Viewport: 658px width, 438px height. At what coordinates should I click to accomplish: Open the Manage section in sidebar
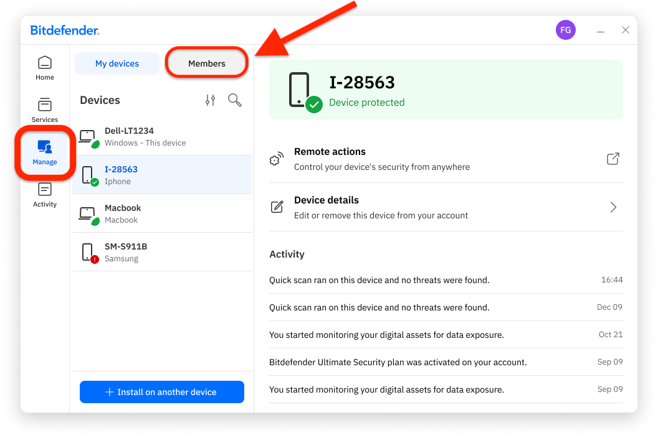pyautogui.click(x=44, y=153)
